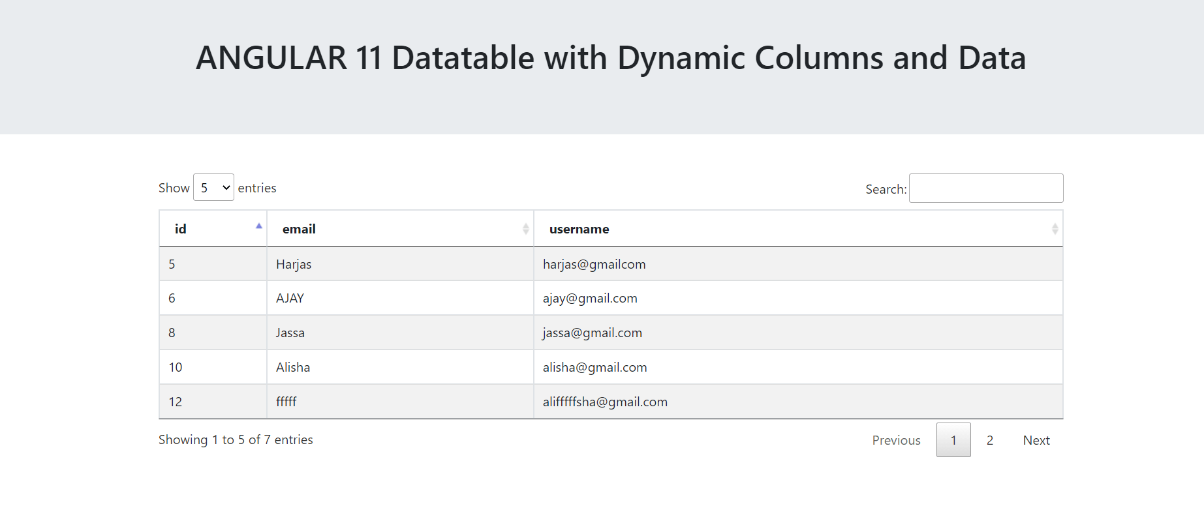1204x506 pixels.
Task: Click the id cell with value 5
Action: click(x=213, y=264)
